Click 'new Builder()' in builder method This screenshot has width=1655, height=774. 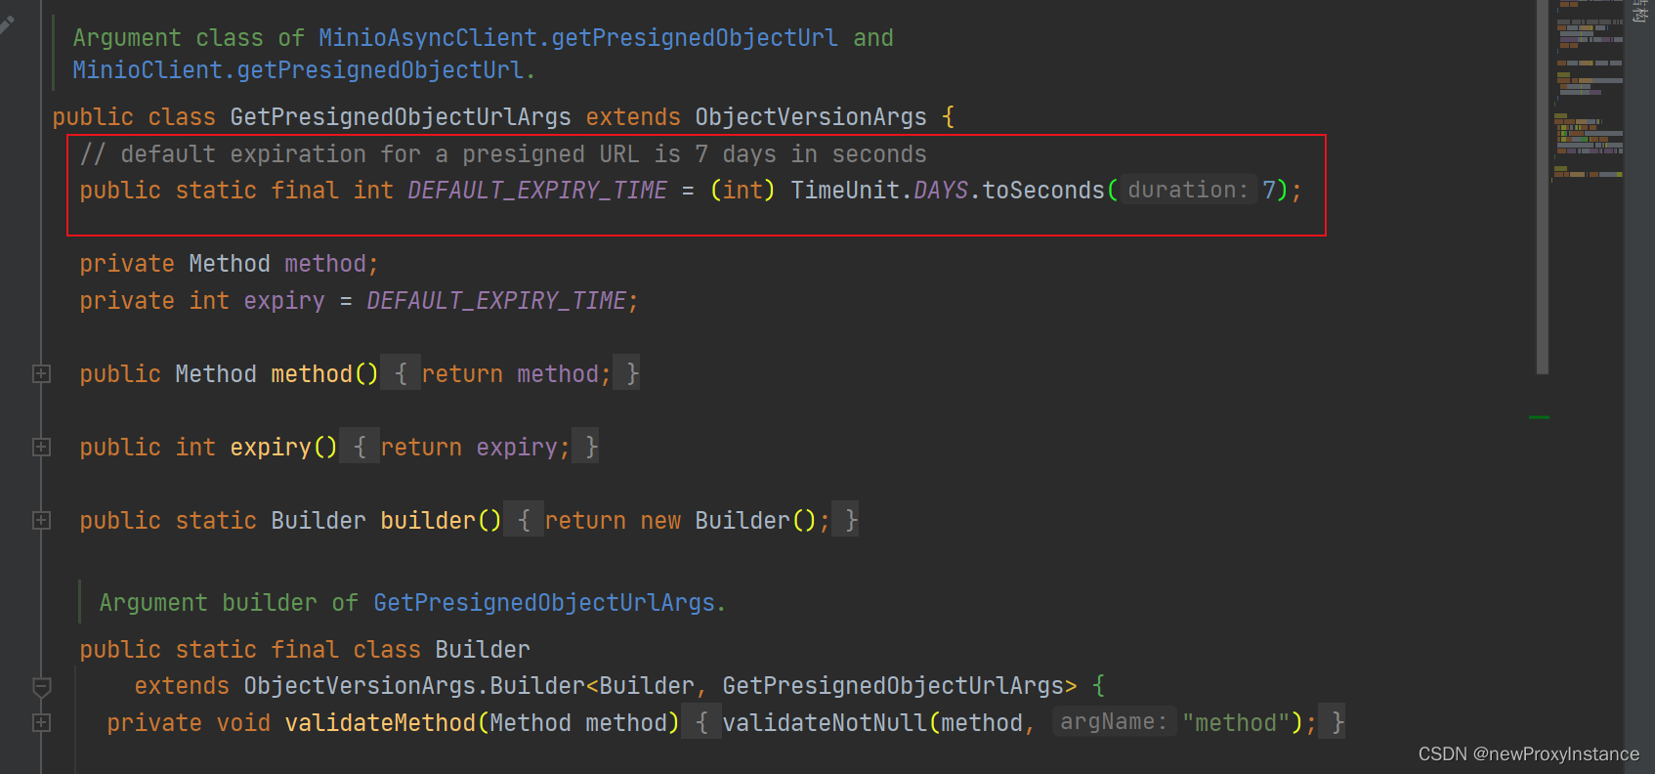(728, 521)
